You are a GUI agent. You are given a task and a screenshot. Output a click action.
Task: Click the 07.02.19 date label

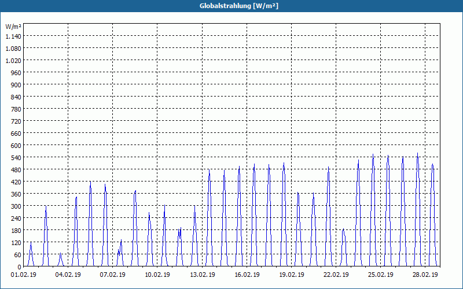click(112, 275)
